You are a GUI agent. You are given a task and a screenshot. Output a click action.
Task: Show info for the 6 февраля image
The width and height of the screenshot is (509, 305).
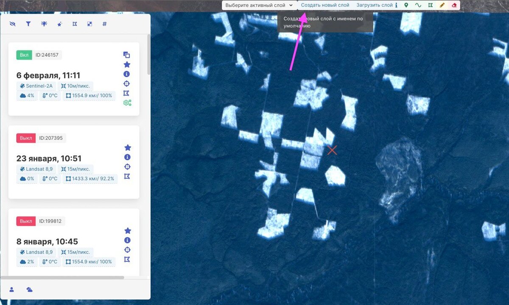point(127,74)
